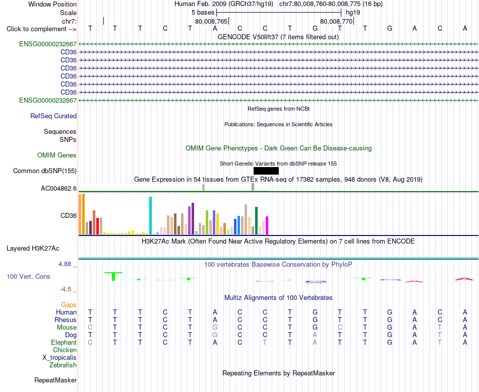Open the GENCODE V50lift37 track title
The width and height of the screenshot is (479, 392).
[x=278, y=37]
